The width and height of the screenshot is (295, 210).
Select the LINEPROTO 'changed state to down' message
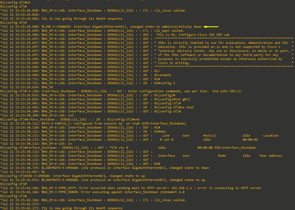pyautogui.click(x=105, y=168)
